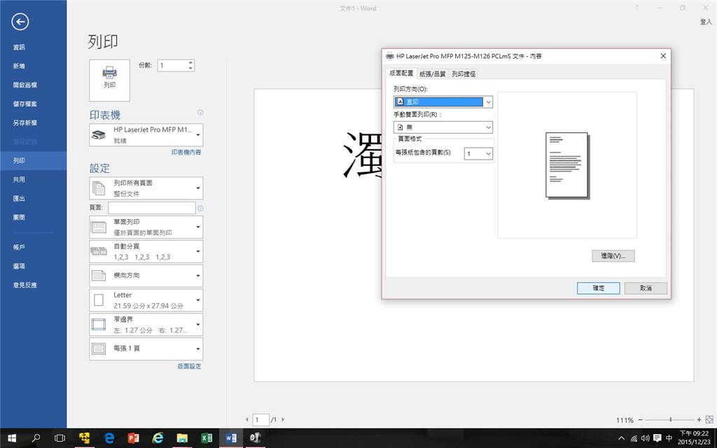Go back using the circular arrow icon
Image resolution: width=717 pixels, height=448 pixels.
(x=20, y=22)
